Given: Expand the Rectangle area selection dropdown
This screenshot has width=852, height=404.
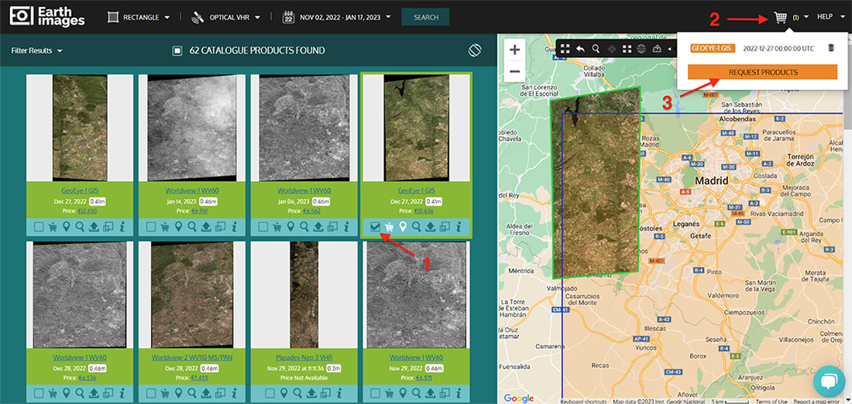Looking at the screenshot, I should 139,17.
